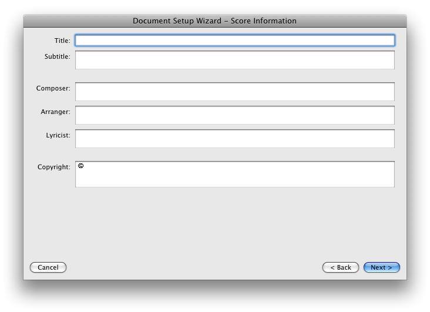The image size is (430, 312).
Task: Click into the Title input field
Action: pyautogui.click(x=235, y=41)
